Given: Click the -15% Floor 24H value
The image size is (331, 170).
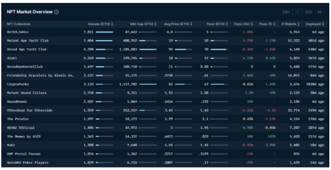Looking at the screenshot, I should pos(249,154).
